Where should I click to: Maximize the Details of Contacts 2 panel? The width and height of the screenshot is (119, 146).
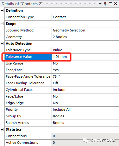click(110, 4)
